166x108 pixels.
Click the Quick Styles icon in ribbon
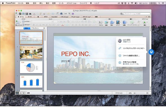point(132,22)
